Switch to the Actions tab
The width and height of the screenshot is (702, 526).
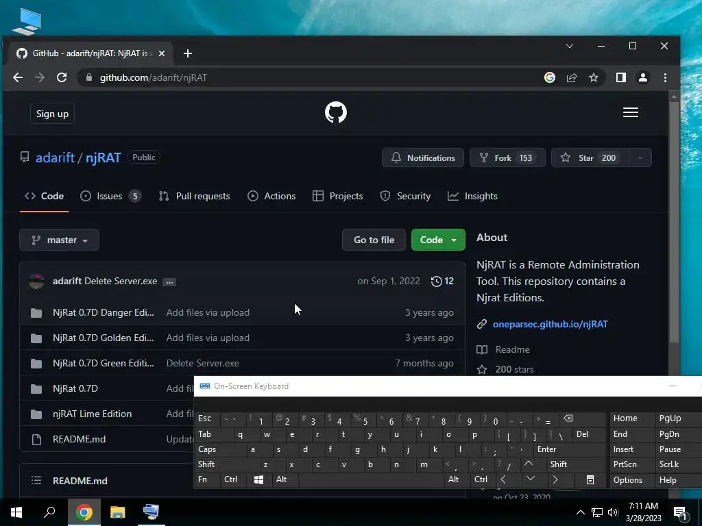coord(271,196)
